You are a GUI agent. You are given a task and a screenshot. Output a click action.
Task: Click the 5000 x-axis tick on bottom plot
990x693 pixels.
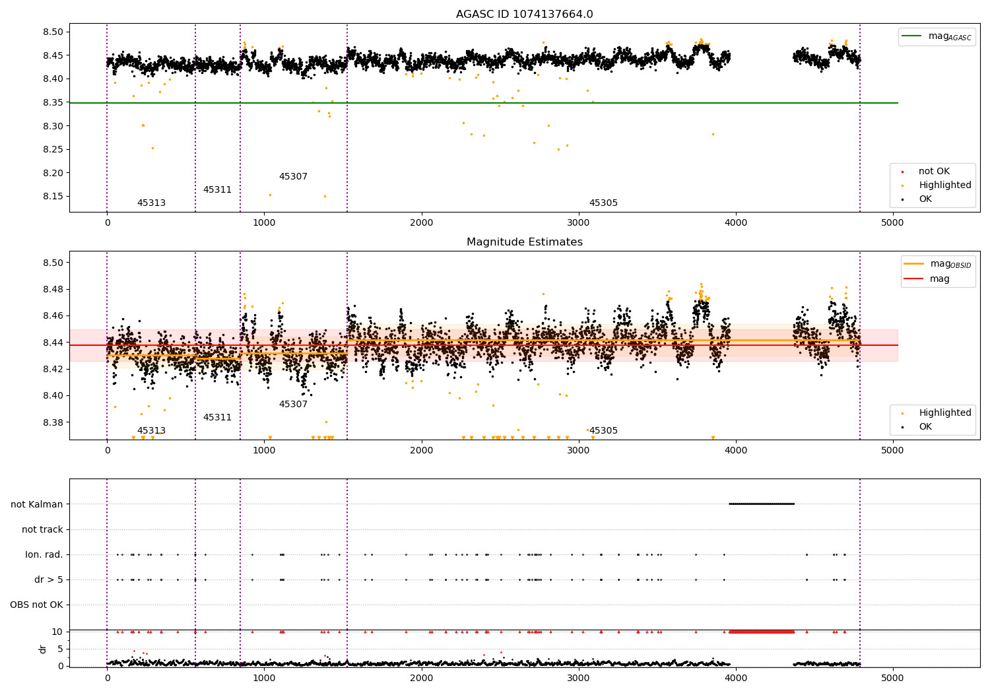click(893, 678)
